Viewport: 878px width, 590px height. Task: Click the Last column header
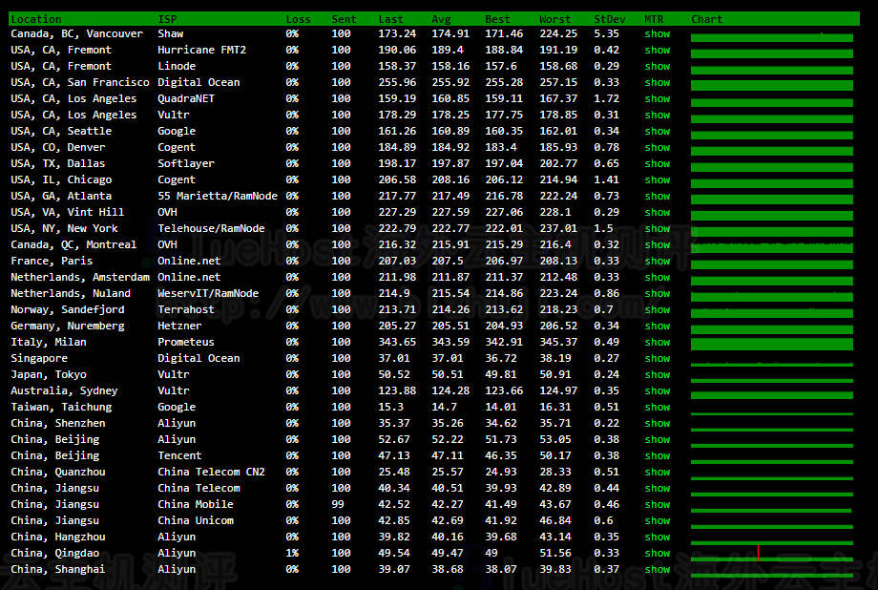point(391,19)
